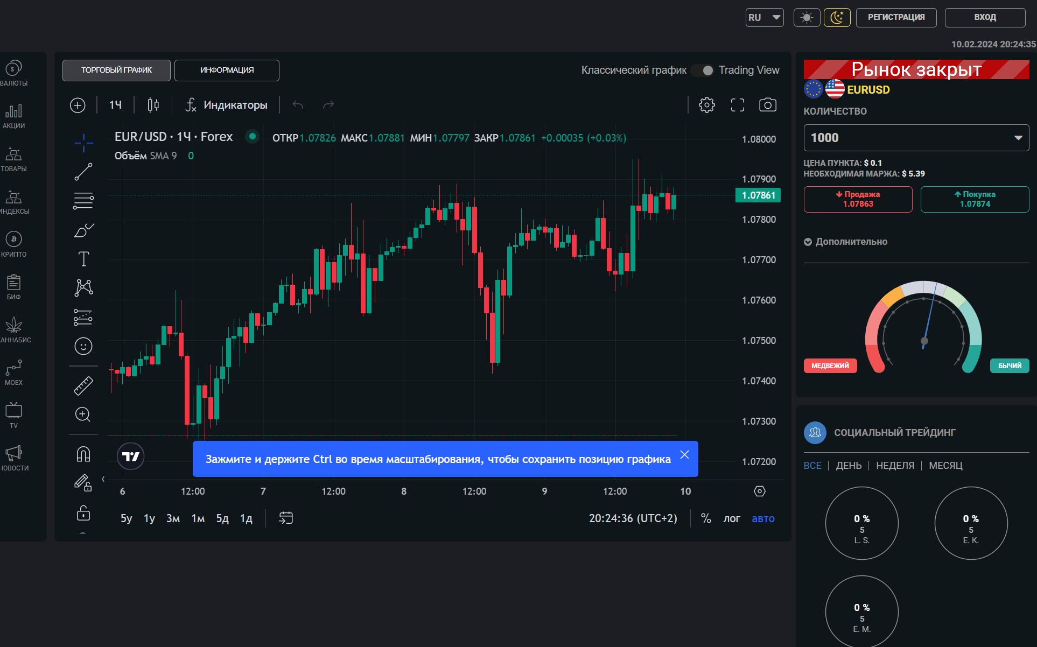The height and width of the screenshot is (647, 1037).
Task: Open the БИФ sidebar section
Action: click(13, 287)
